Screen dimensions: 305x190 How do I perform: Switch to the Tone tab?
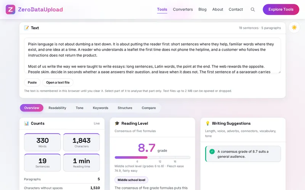click(80, 108)
